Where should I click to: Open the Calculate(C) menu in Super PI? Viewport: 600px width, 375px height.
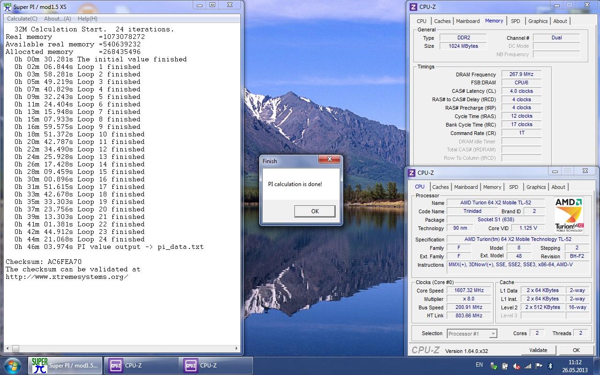pos(22,19)
